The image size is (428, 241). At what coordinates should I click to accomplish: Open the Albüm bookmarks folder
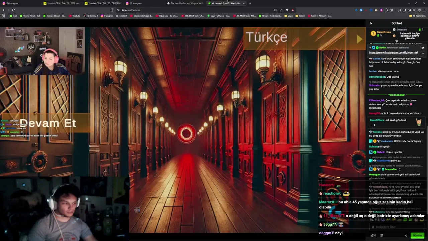[x=300, y=16]
